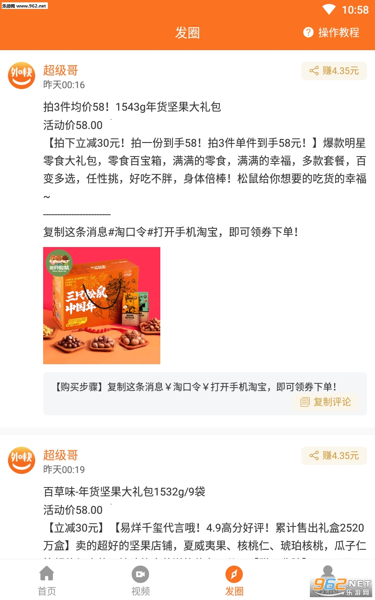Open the 操作教程 help icon
Image resolution: width=375 pixels, height=600 pixels.
click(x=308, y=32)
